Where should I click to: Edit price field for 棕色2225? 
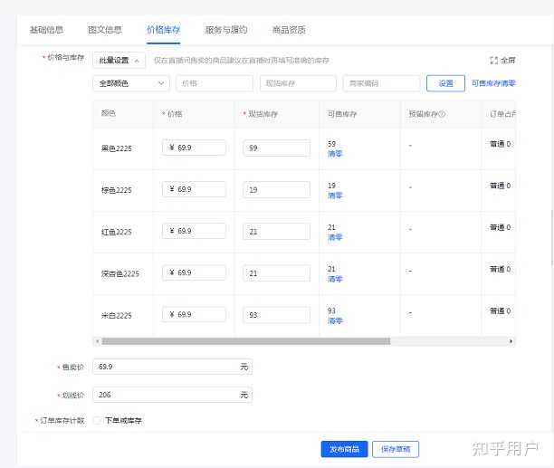[x=194, y=189]
